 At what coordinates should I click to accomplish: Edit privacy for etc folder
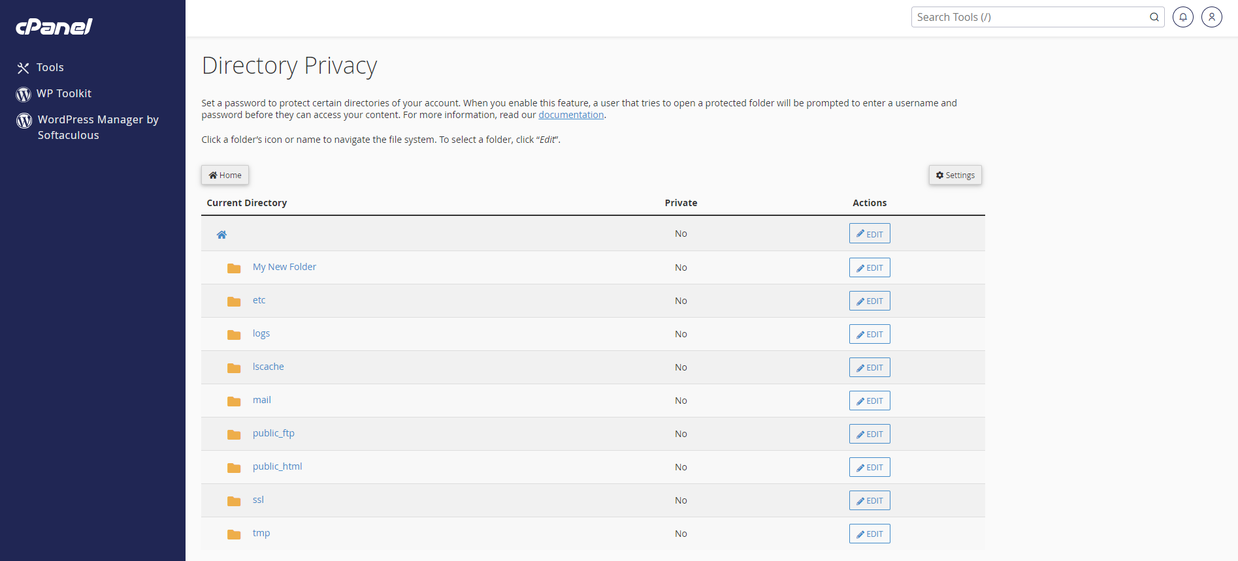(x=870, y=301)
